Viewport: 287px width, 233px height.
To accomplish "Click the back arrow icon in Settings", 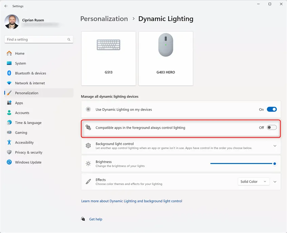I will [x=6, y=6].
